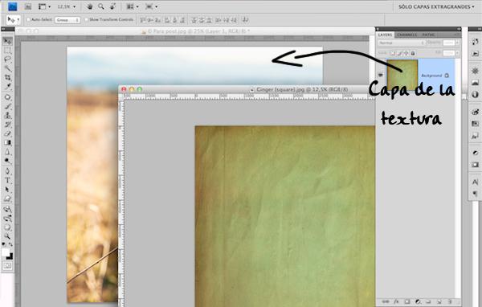482x307 pixels.
Task: Click the Background layer name
Action: (x=431, y=76)
